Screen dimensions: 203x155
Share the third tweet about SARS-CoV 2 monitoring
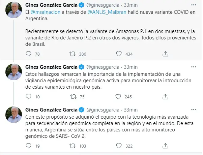point(165,146)
